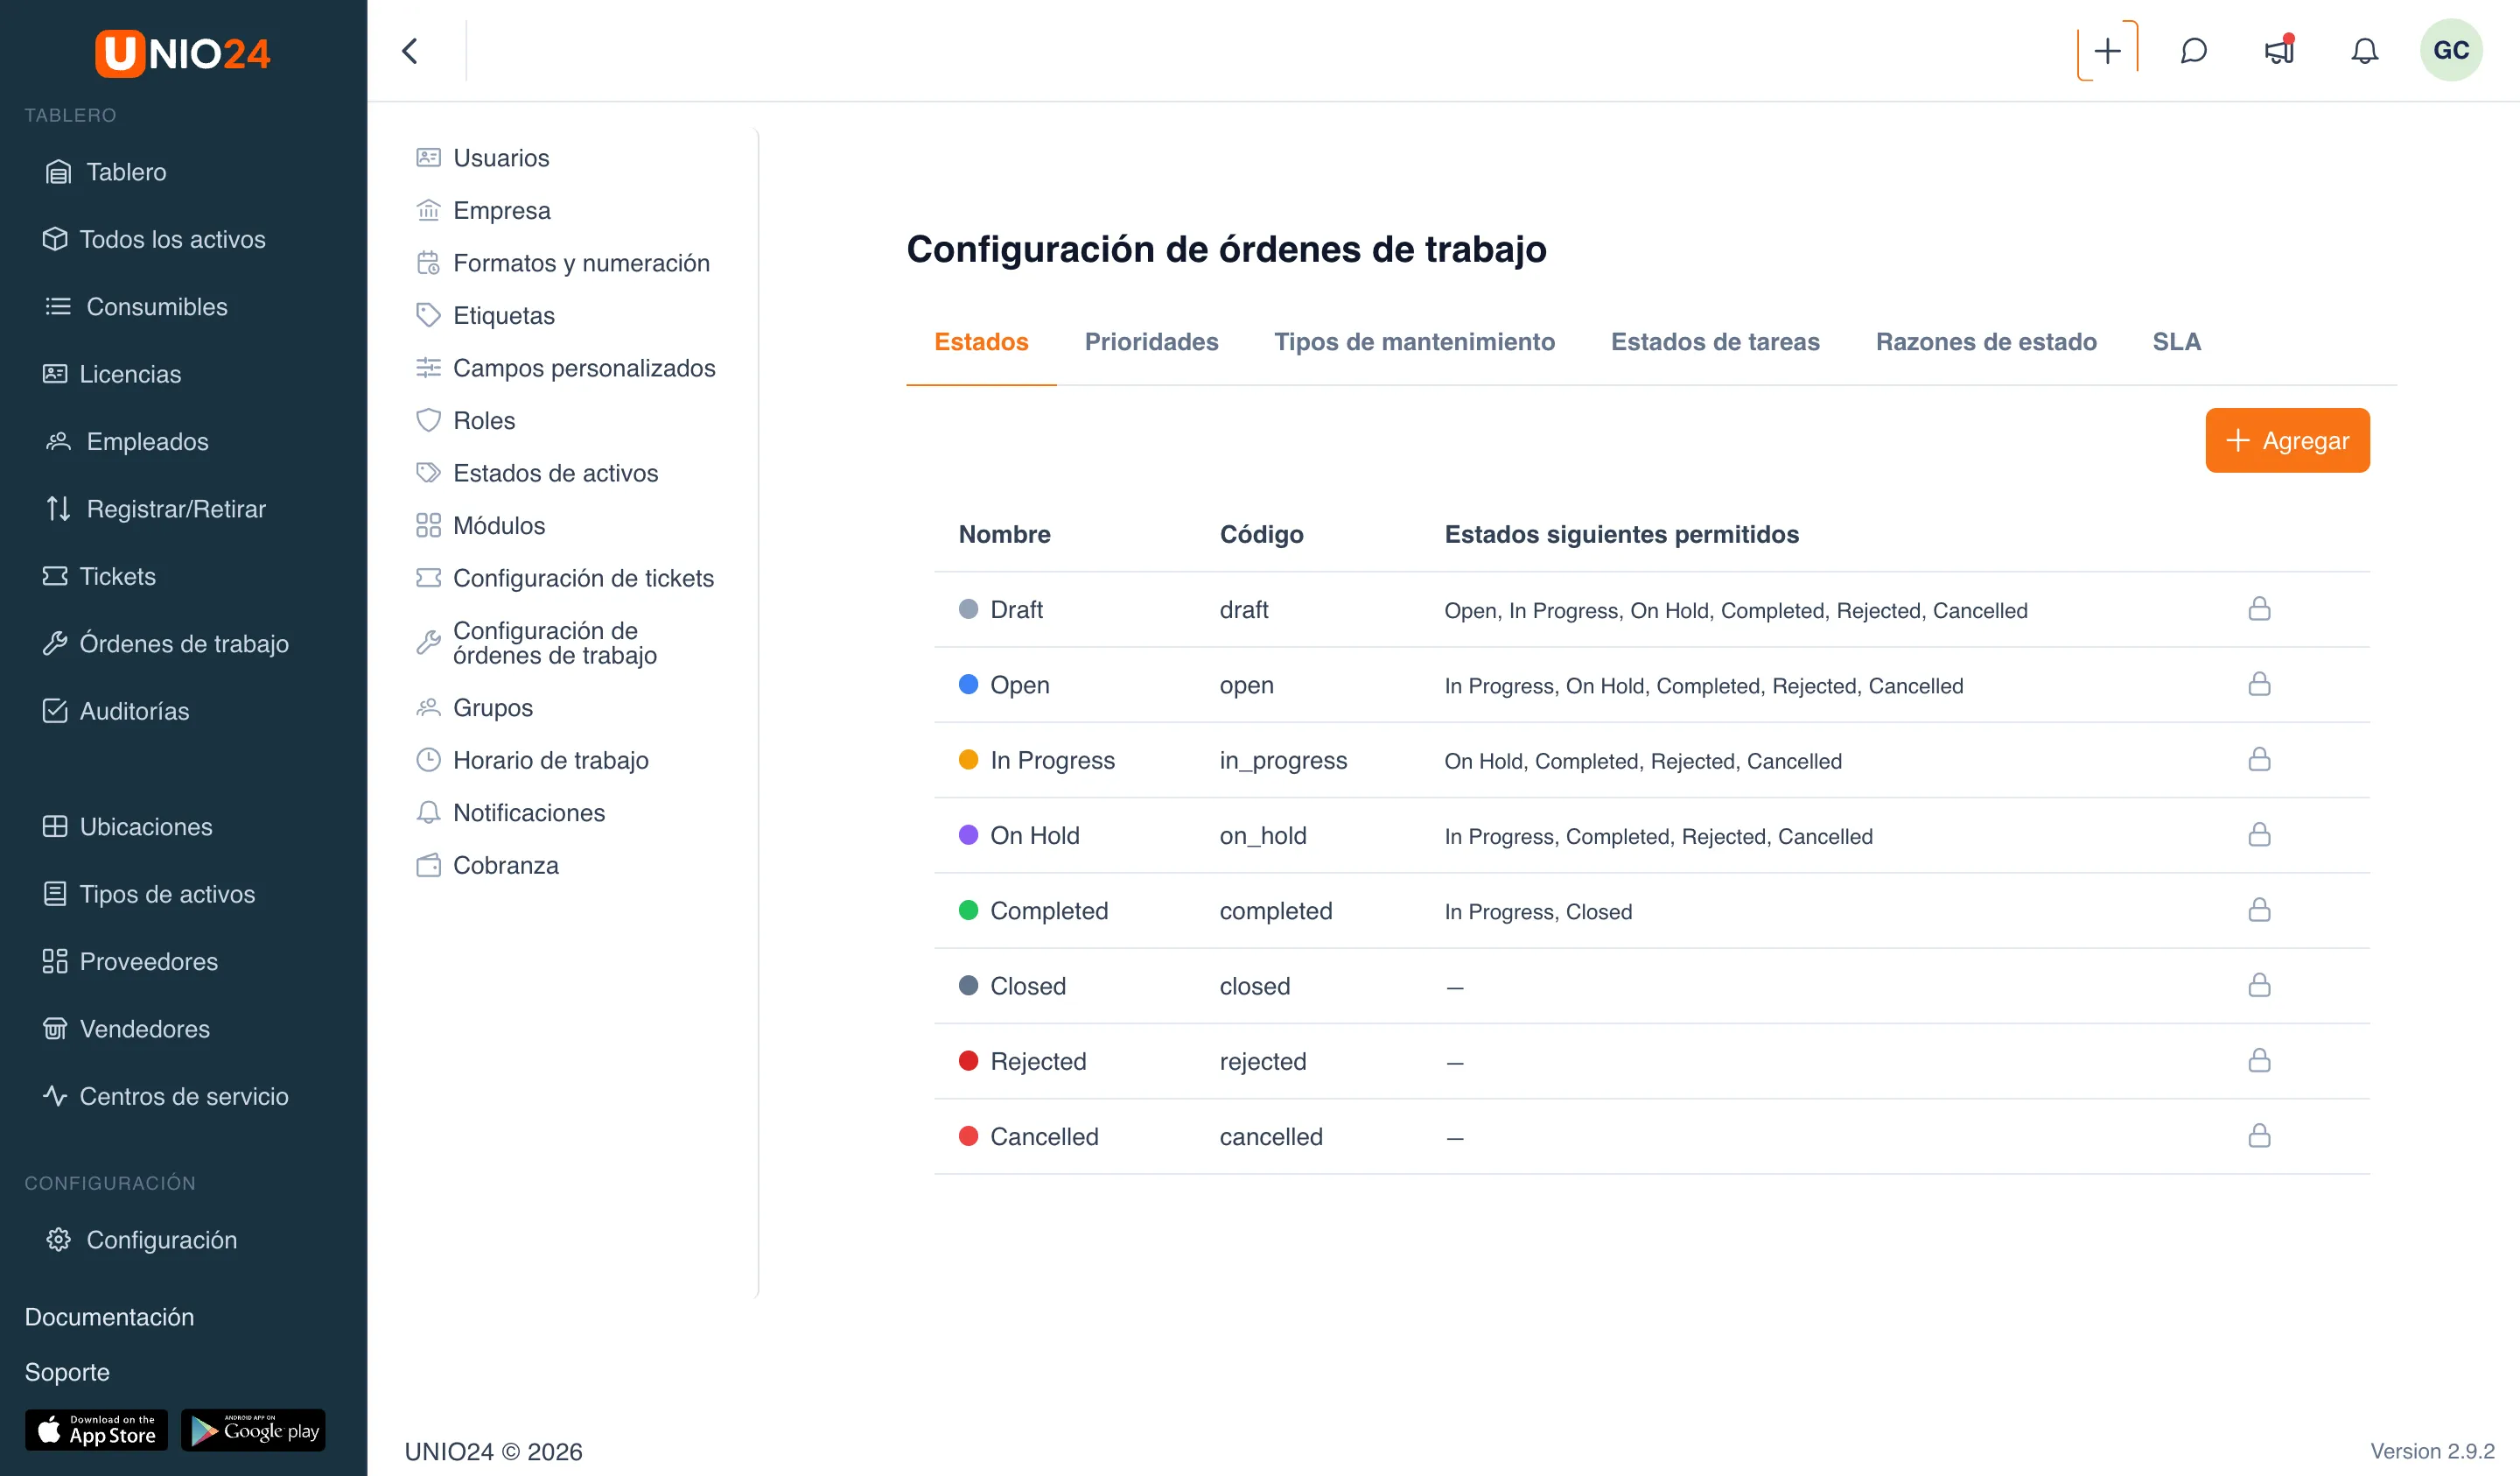Click the Órdenes de trabajo wrench icon

point(55,643)
